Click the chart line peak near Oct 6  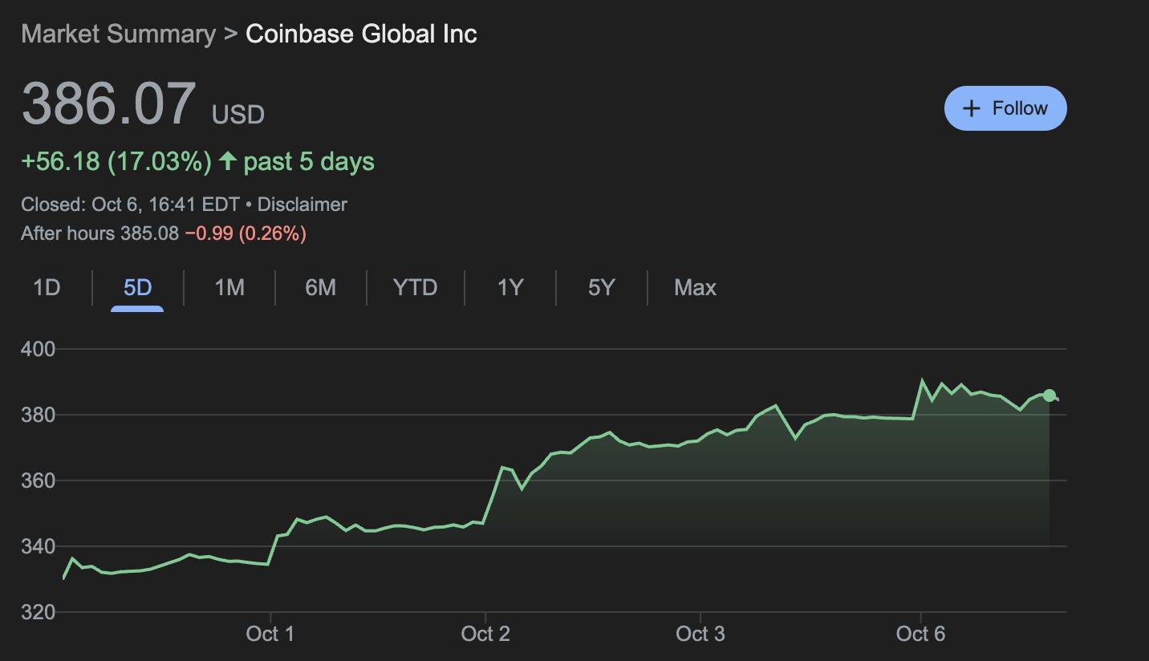pos(923,377)
